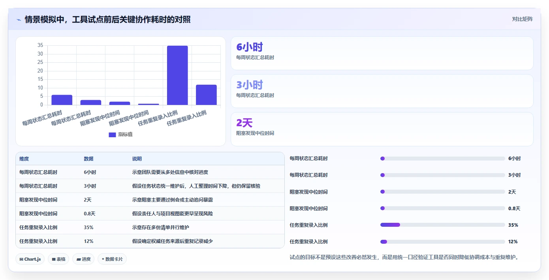This screenshot has height=280, width=549.
Task: Click the 6小时 cell in the table
Action: [90, 172]
